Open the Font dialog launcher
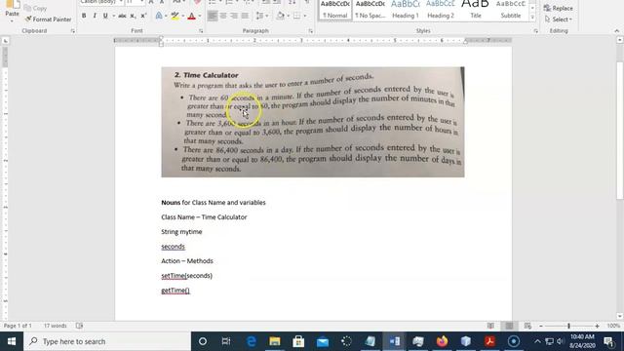The width and height of the screenshot is (624, 351). pyautogui.click(x=201, y=30)
